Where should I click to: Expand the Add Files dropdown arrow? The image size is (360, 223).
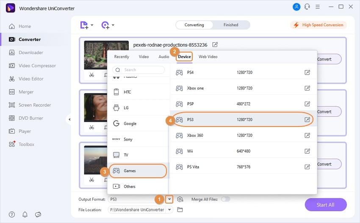(x=92, y=25)
